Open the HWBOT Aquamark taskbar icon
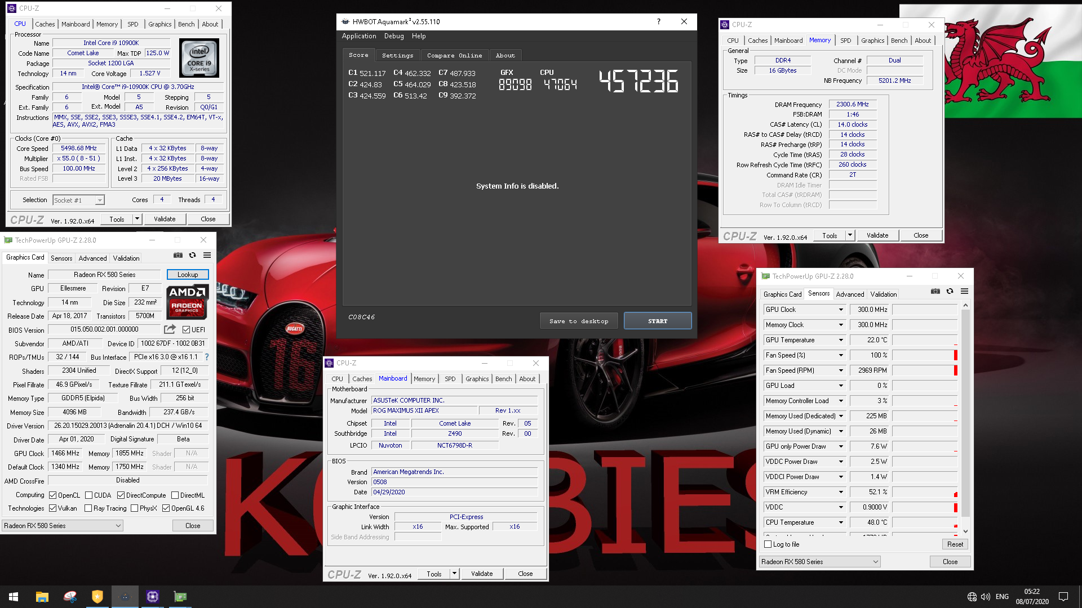 [125, 597]
